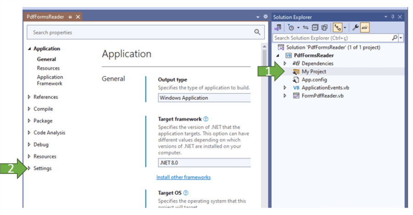
Task: Select the Solution 'PdfFormsReader' node
Action: coord(333,47)
